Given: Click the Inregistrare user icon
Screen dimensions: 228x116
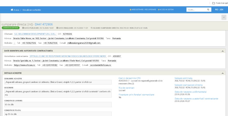Looking at the screenshot, I should (x=130, y=10).
